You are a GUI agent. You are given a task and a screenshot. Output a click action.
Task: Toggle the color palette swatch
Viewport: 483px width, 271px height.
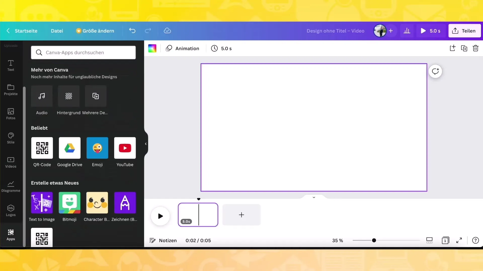pyautogui.click(x=152, y=48)
